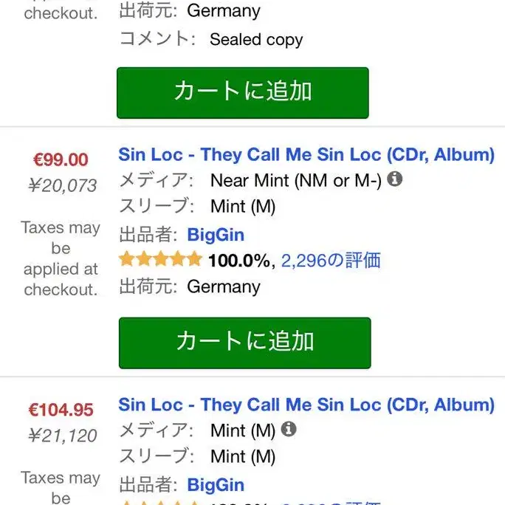Click the tax notice under ¥20,073

coord(61,258)
